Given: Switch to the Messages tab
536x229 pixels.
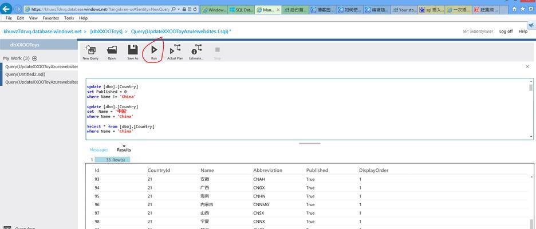Looking at the screenshot, I should (x=99, y=149).
